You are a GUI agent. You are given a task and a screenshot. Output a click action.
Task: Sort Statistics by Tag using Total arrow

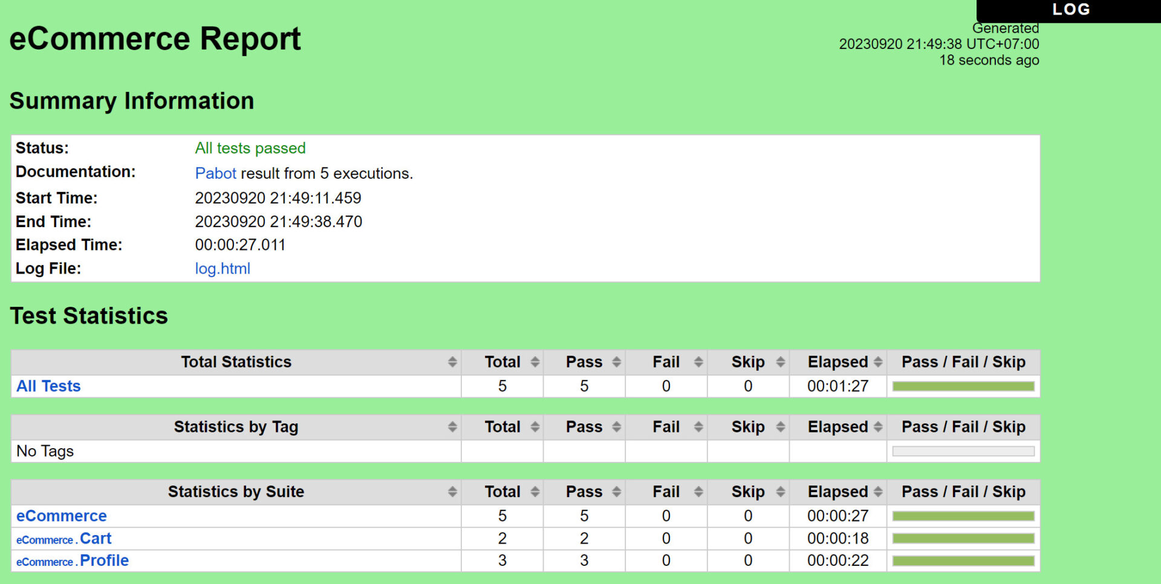coord(535,426)
